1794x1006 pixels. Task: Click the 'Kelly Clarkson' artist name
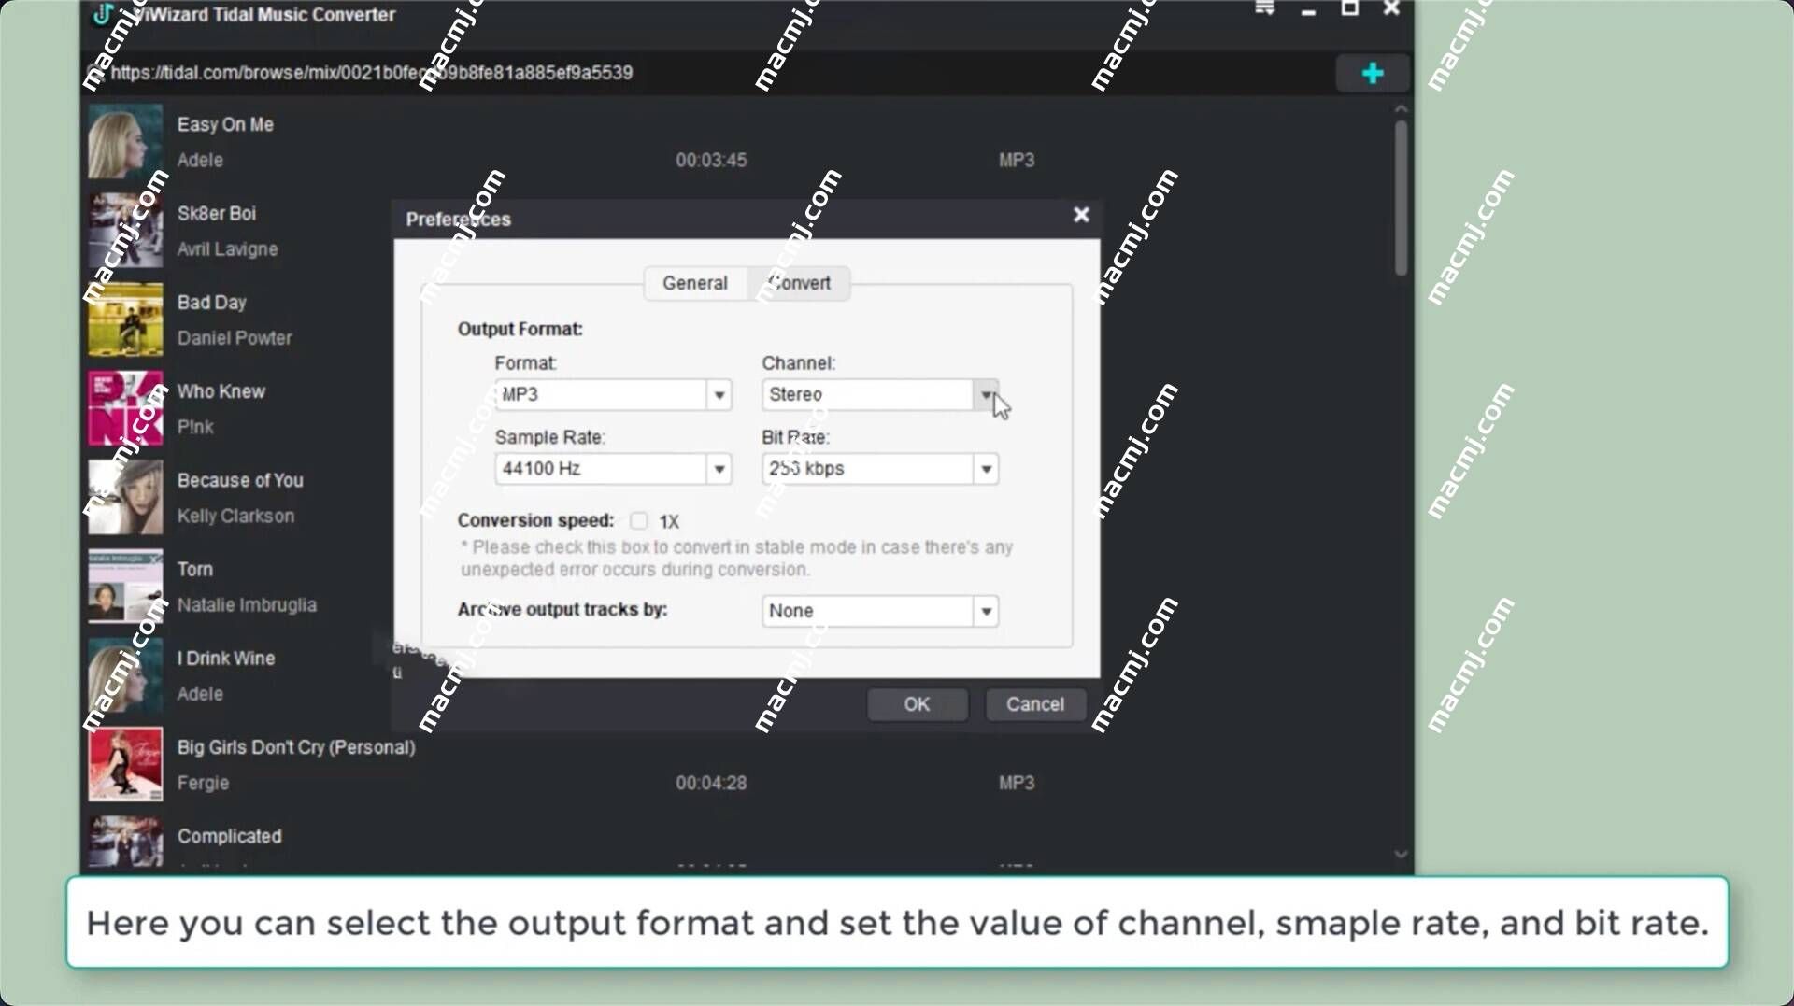click(x=235, y=517)
